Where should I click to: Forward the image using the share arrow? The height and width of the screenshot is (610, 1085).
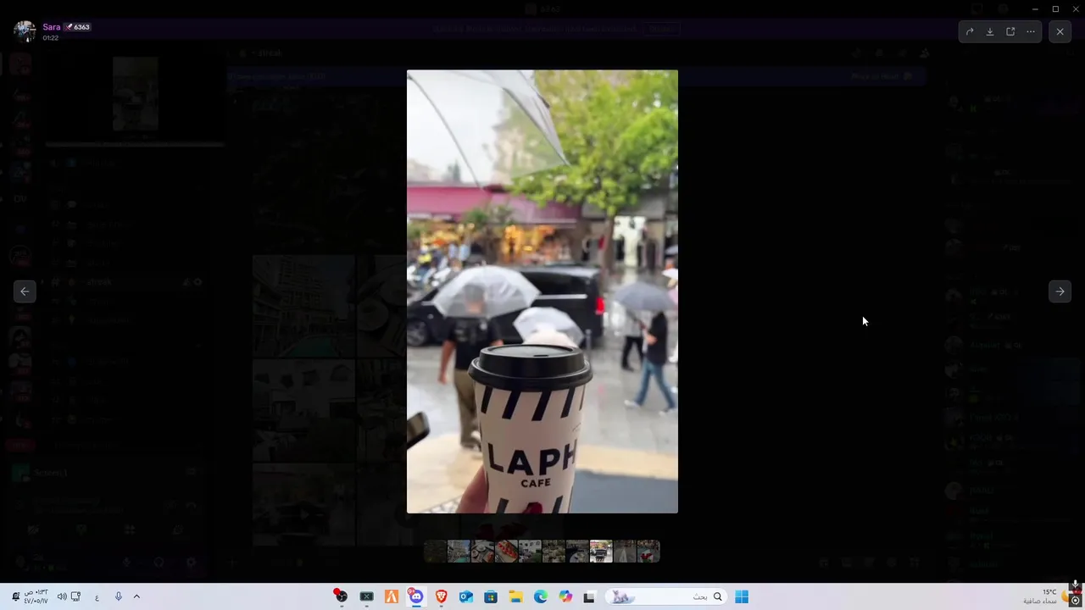(x=970, y=31)
